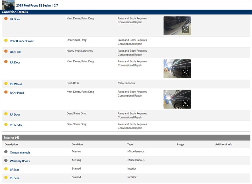Viewport: 252px width, 184px height.
Task: Open the LF Seat link
Action: click(x=14, y=170)
